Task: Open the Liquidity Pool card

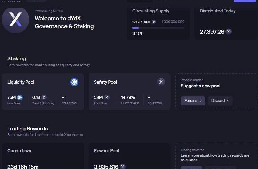Action: [43, 91]
